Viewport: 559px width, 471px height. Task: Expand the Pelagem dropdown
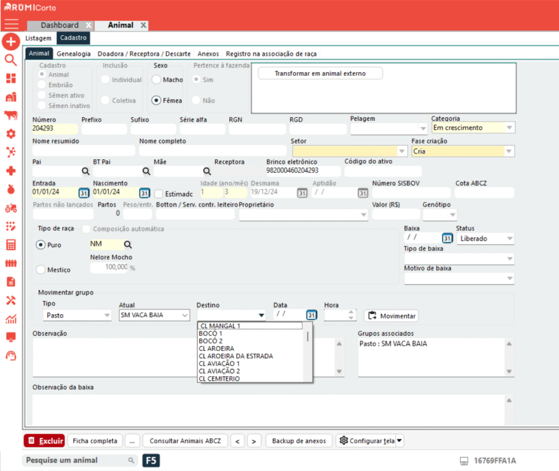[423, 128]
